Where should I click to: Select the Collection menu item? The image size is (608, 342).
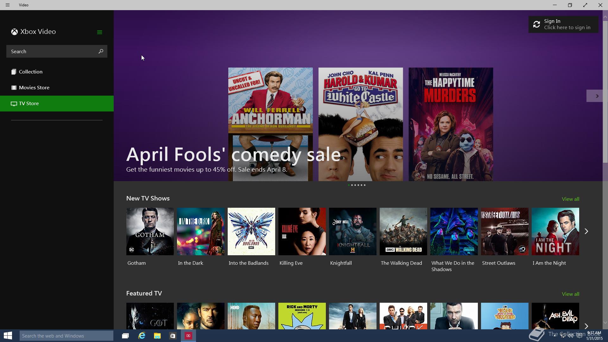pos(57,72)
